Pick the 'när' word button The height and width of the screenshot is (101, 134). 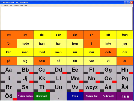[92, 52]
